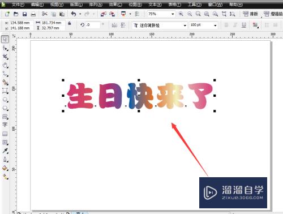
Task: Open the 位图(B) menu
Action: [x=135, y=5]
